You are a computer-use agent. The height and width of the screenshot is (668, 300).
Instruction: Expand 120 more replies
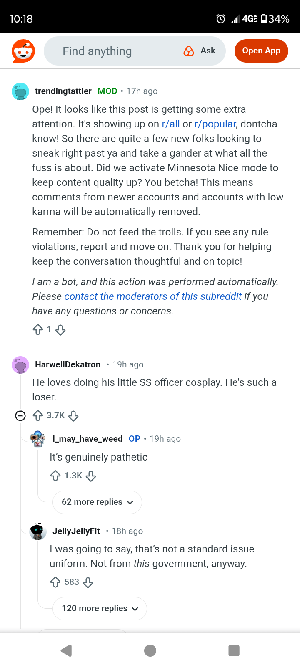[100, 608]
